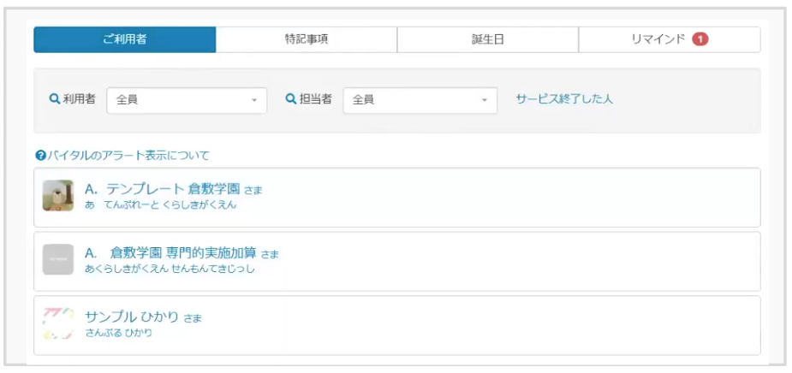
Task: Click the gray placeholder avatar for 専門的実施加算
Action: [x=57, y=259]
